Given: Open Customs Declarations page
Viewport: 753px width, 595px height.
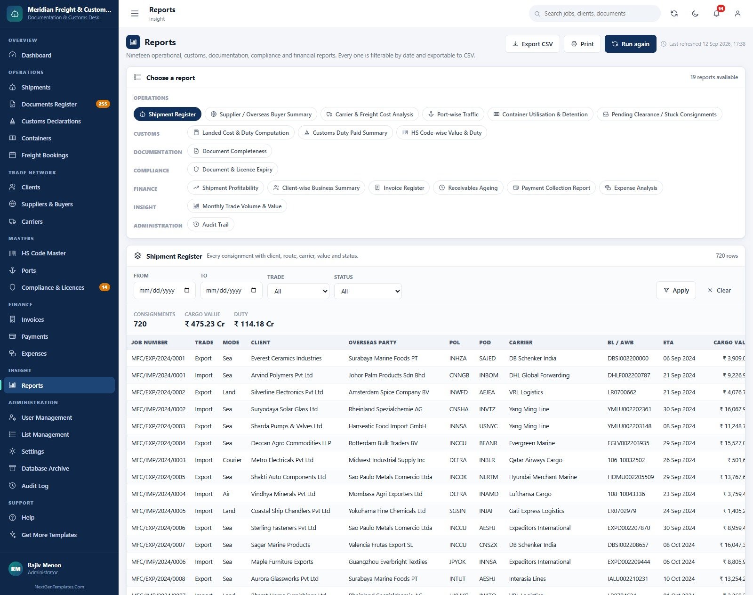Looking at the screenshot, I should [x=59, y=121].
